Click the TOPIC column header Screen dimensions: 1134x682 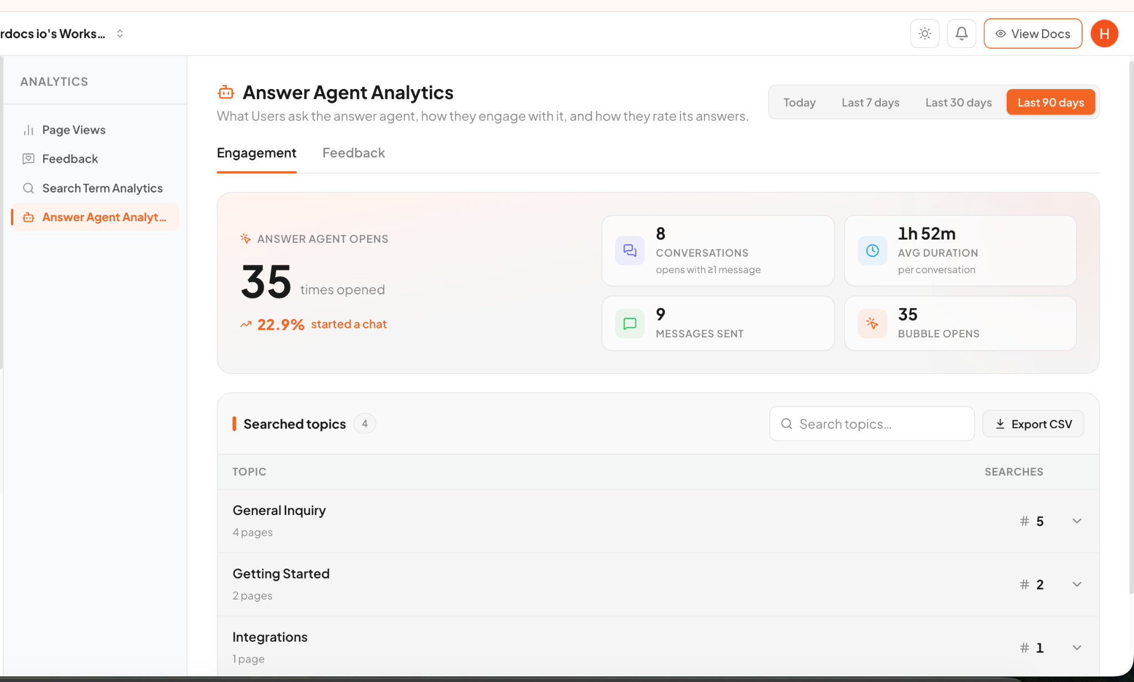(x=249, y=472)
